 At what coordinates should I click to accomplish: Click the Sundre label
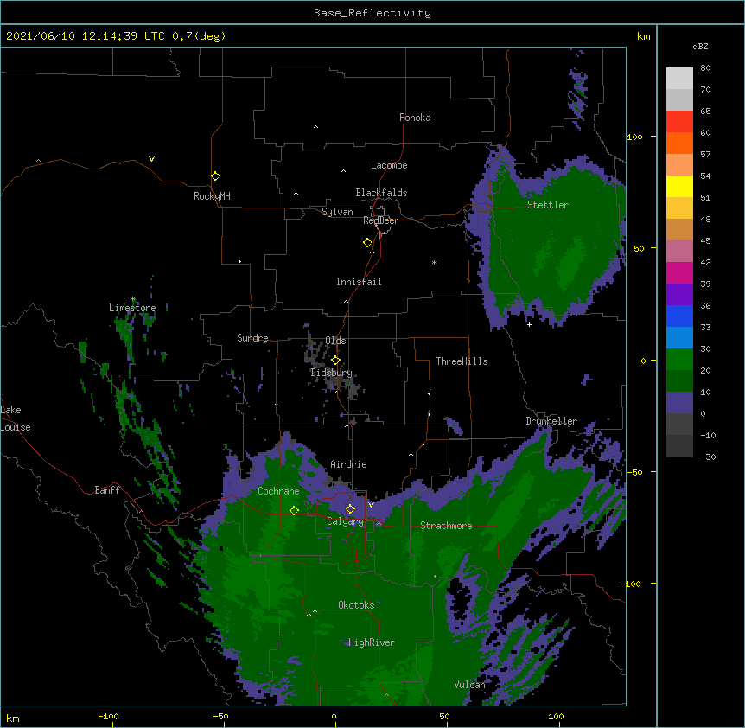pyautogui.click(x=252, y=338)
